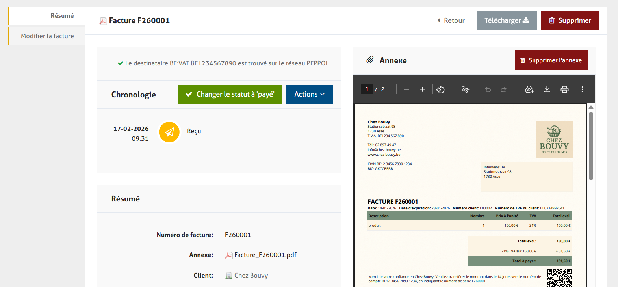This screenshot has width=618, height=287.
Task: Open the Facture_F260001.pdf attachment link
Action: coord(265,255)
